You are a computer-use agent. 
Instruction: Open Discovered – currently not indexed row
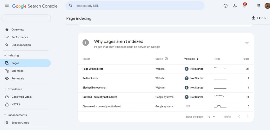click(166, 106)
